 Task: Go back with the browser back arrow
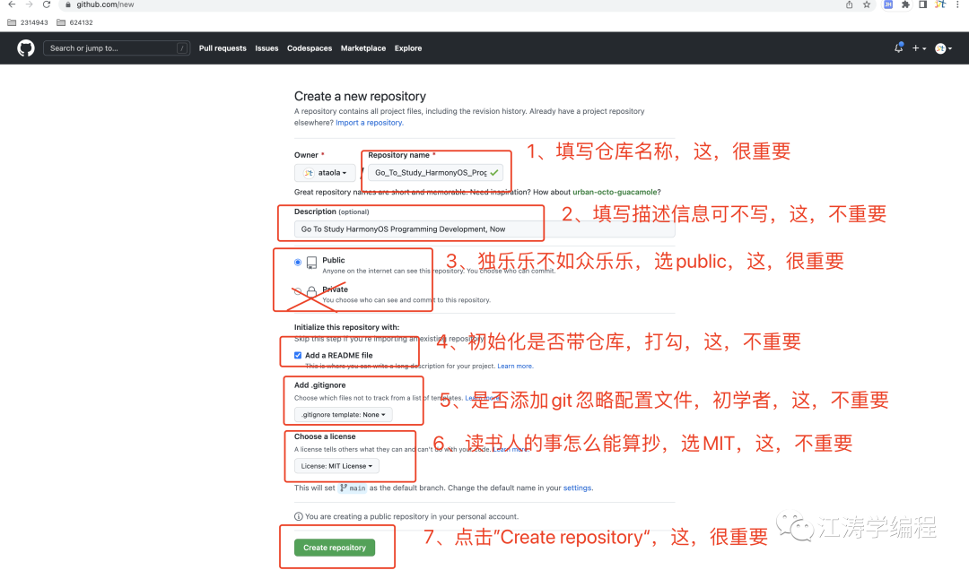(x=12, y=4)
